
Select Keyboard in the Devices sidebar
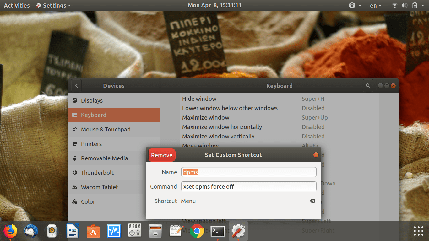click(x=114, y=115)
